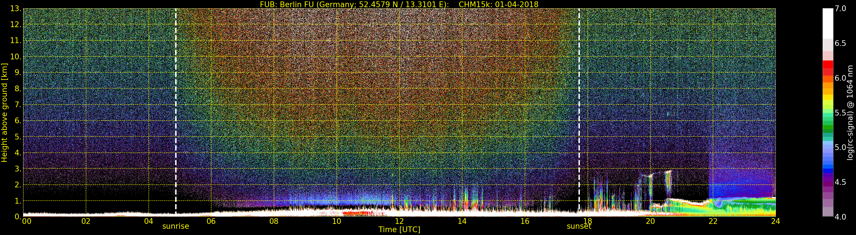856x235 pixels.
Task: Click the time axis tick '02'
Action: [86, 221]
